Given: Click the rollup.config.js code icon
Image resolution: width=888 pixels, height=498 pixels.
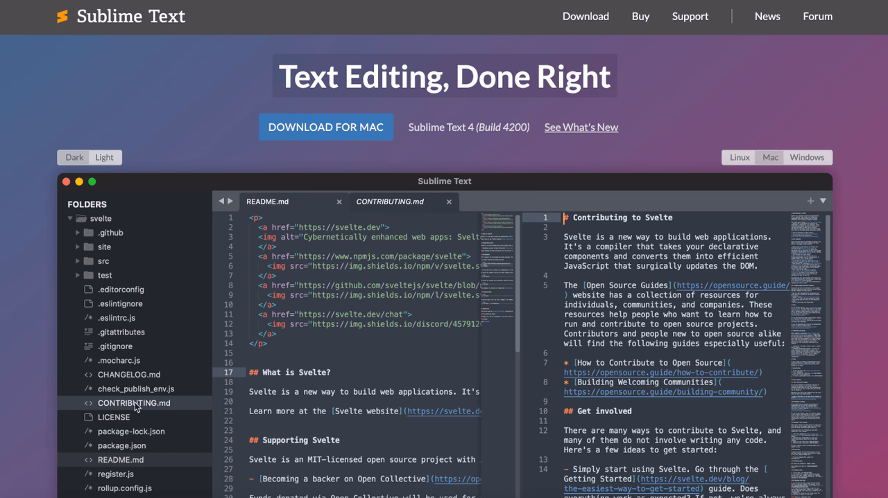Looking at the screenshot, I should 88,488.
